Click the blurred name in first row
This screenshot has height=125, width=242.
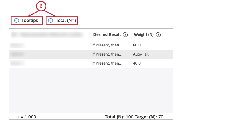(x=18, y=45)
